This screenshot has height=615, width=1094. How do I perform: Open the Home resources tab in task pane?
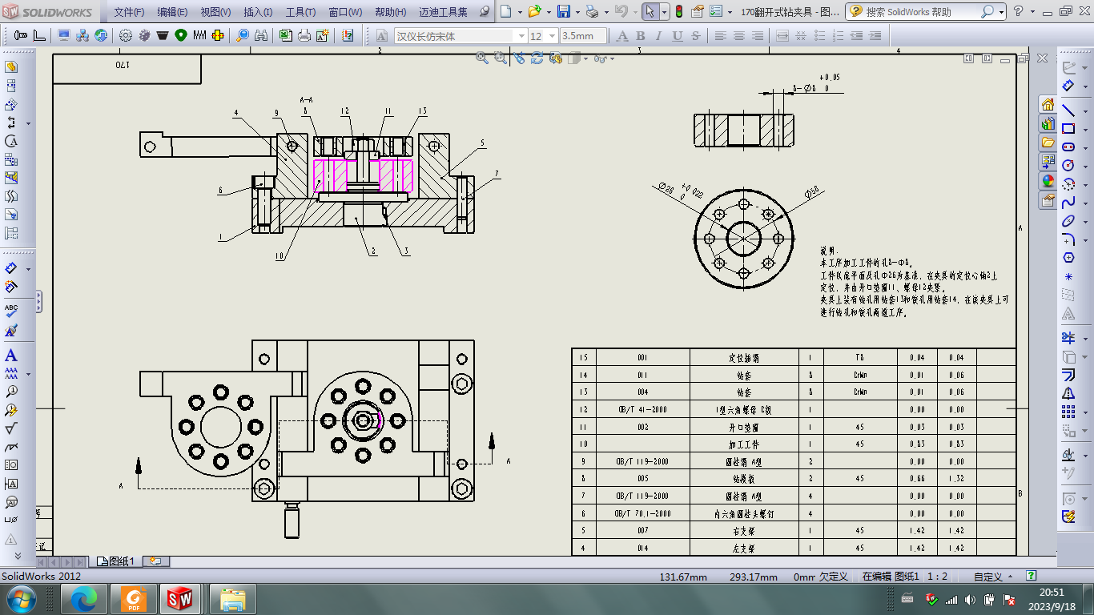pyautogui.click(x=1048, y=105)
